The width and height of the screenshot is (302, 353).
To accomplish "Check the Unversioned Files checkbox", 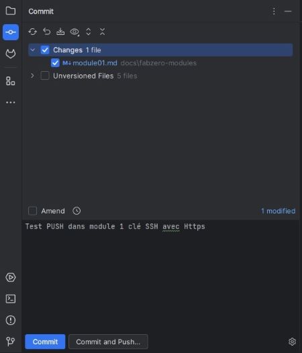I will (45, 76).
